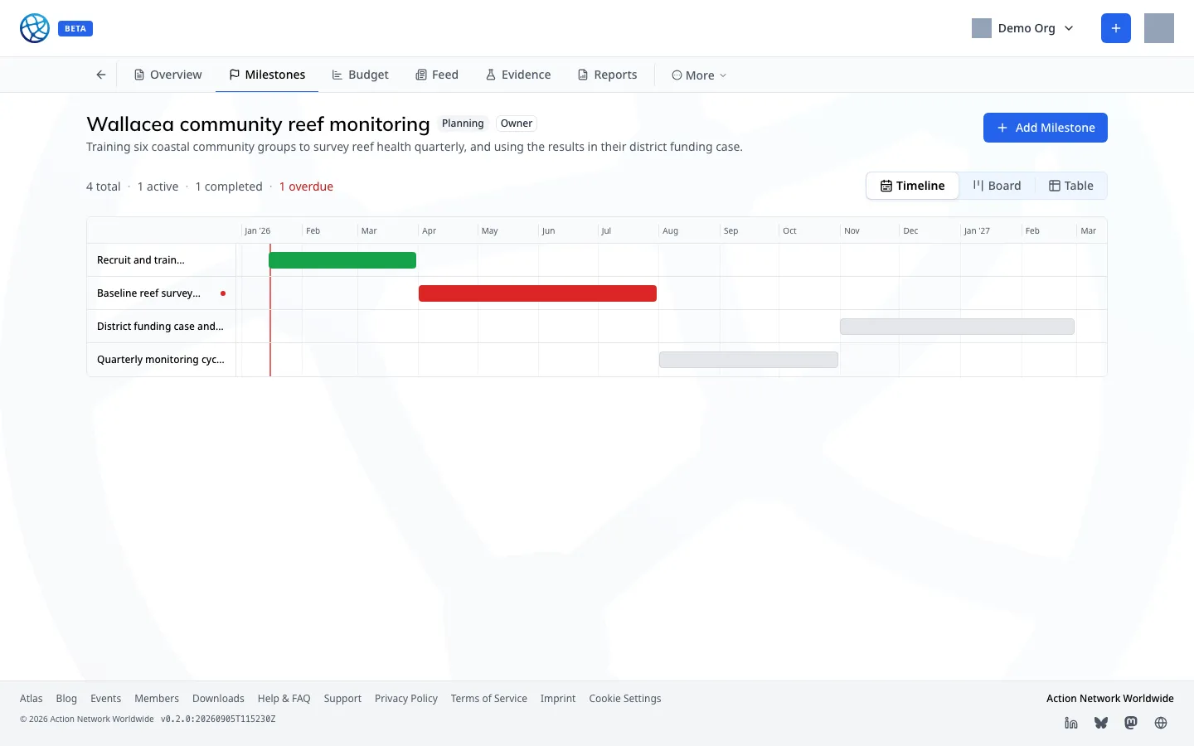1194x746 pixels.
Task: Open the Privacy Policy footer link
Action: coord(406,699)
